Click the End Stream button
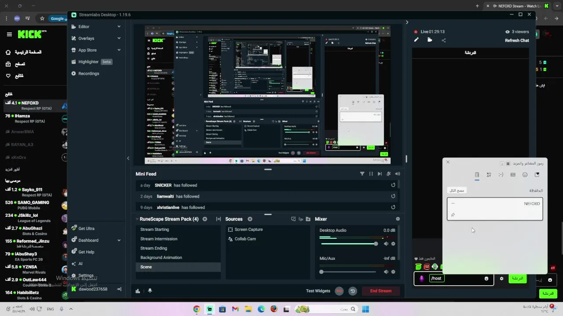Image resolution: width=563 pixels, height=316 pixels. 380,291
